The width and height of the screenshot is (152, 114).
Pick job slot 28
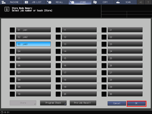tap(125, 80)
